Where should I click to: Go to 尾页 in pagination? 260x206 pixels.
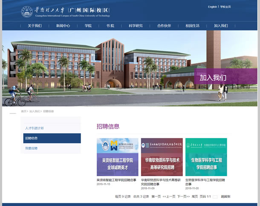(195, 197)
